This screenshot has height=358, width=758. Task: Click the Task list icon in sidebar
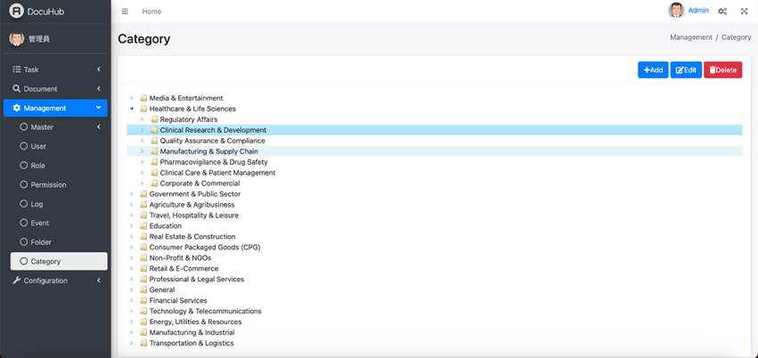coord(17,69)
